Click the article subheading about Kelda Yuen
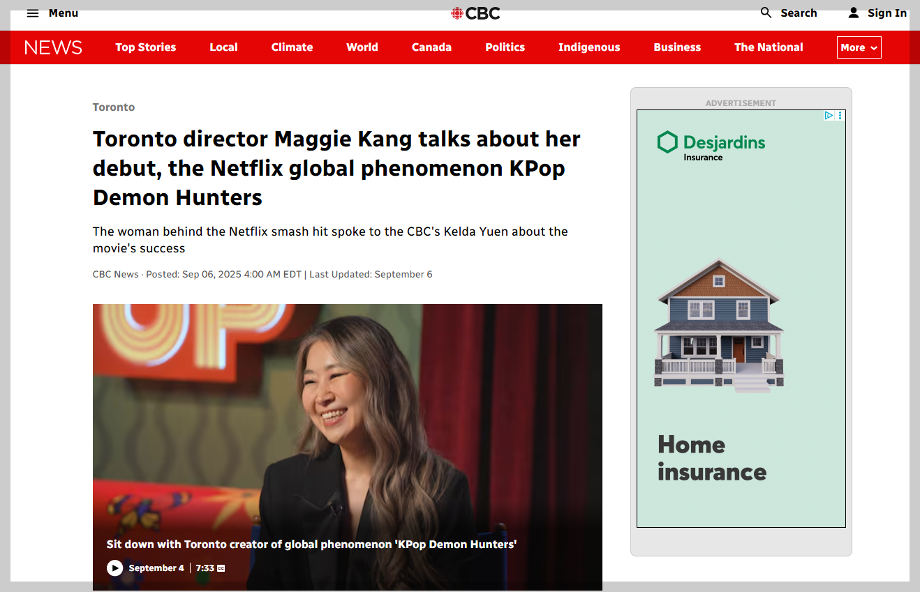 [x=330, y=240]
